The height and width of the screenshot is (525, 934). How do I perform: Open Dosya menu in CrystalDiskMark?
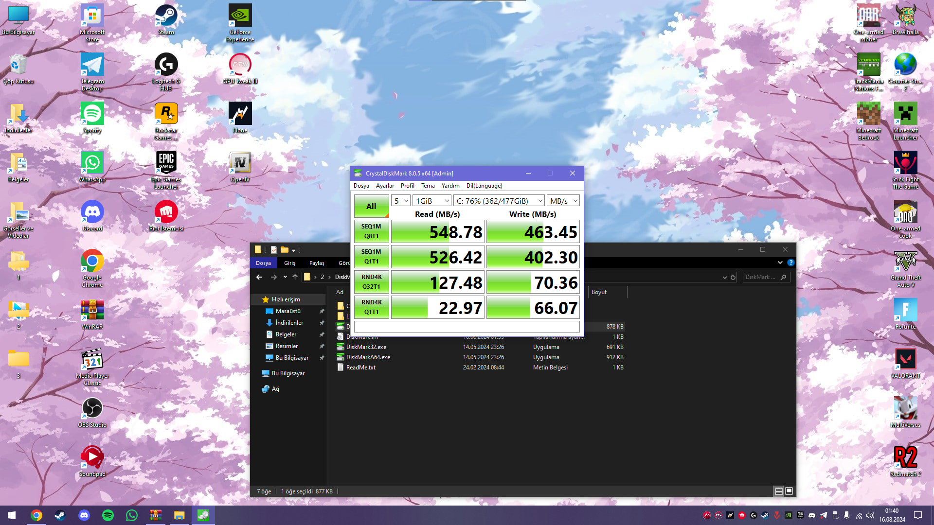361,186
